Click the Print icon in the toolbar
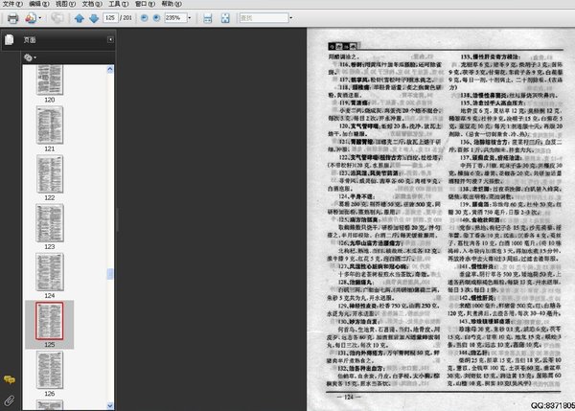The height and width of the screenshot is (411, 575). (12, 18)
